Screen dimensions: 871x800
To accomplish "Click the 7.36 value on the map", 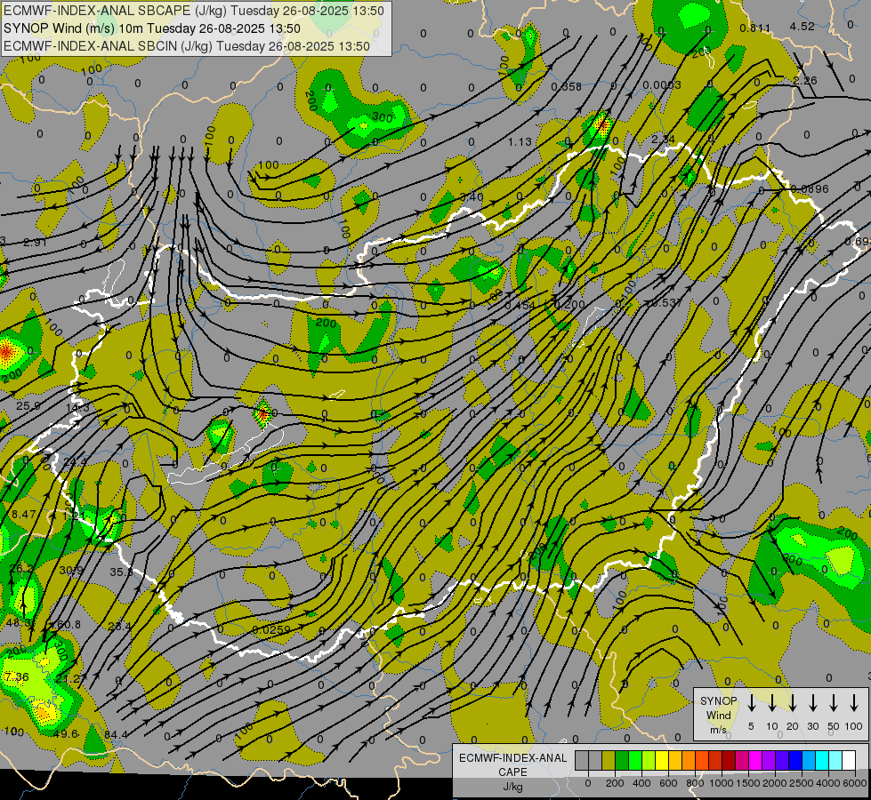I will tap(17, 676).
